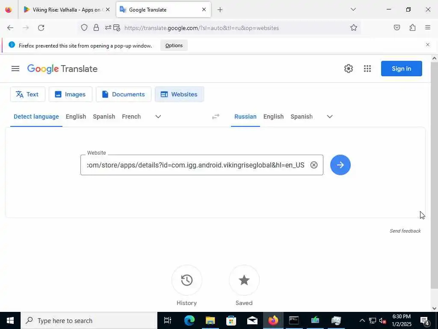Image resolution: width=438 pixels, height=329 pixels.
Task: Click inside the Website URL field
Action: [195, 165]
